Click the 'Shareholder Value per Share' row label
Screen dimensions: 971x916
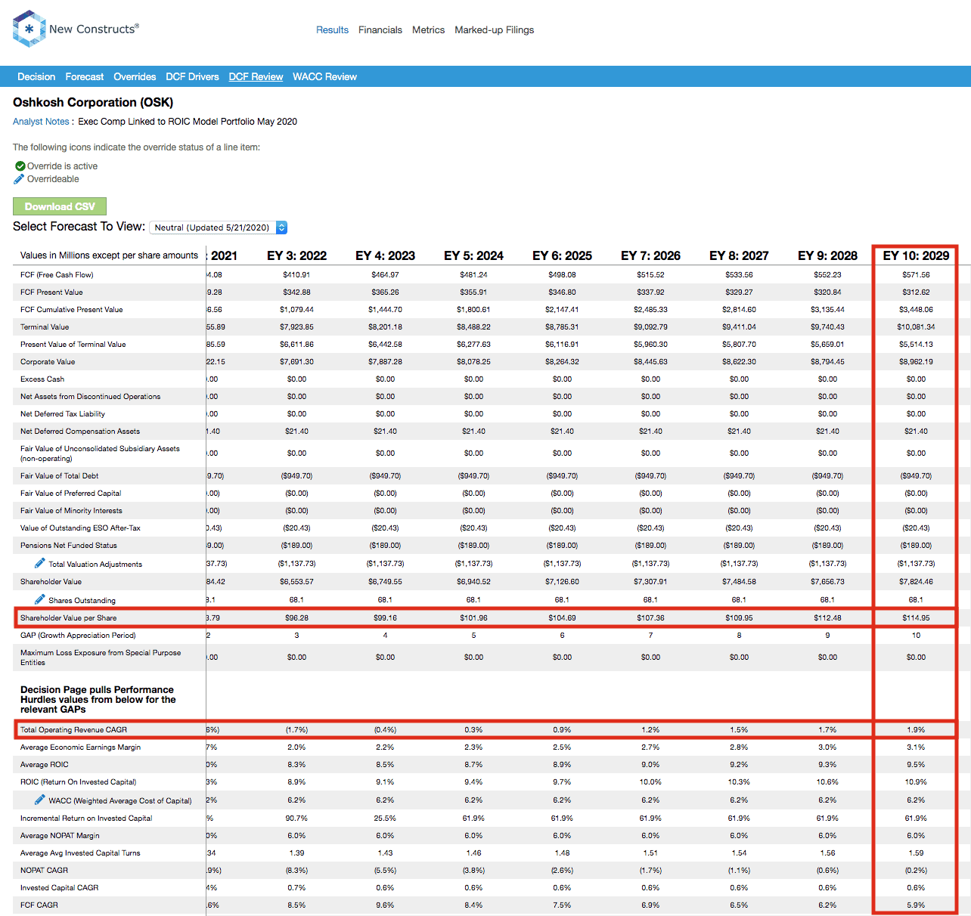69,618
